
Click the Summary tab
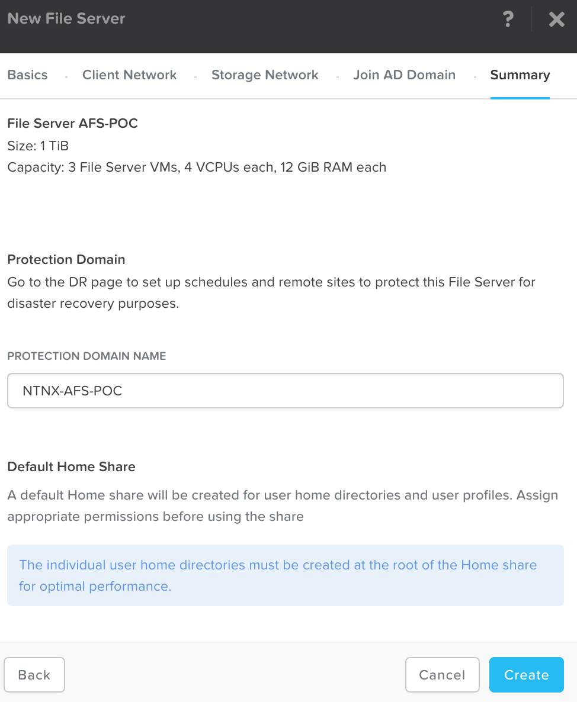click(x=520, y=75)
